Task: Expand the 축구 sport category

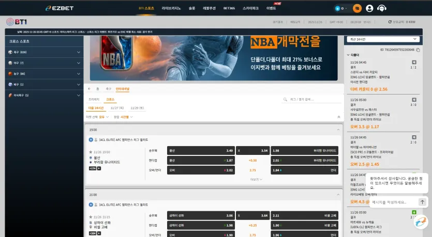Action: click(44, 52)
